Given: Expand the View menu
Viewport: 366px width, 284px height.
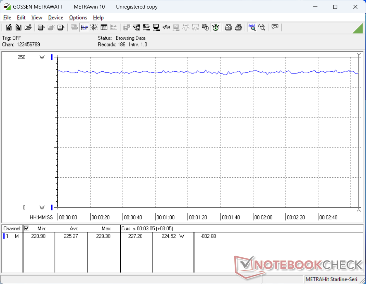Looking at the screenshot, I should point(37,17).
